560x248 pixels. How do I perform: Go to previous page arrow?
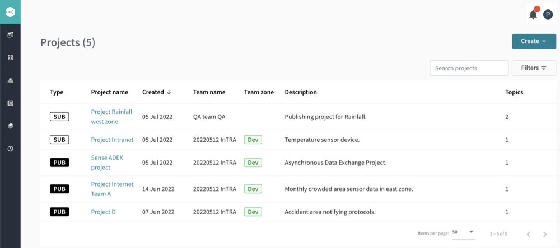pyautogui.click(x=529, y=234)
